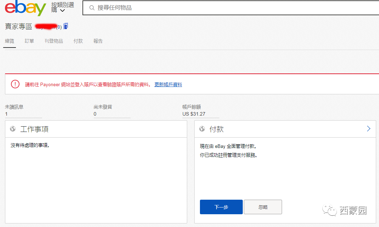Open the 按類別選購 category dropdown
Viewport: 379px width, 227px height.
(x=63, y=7)
